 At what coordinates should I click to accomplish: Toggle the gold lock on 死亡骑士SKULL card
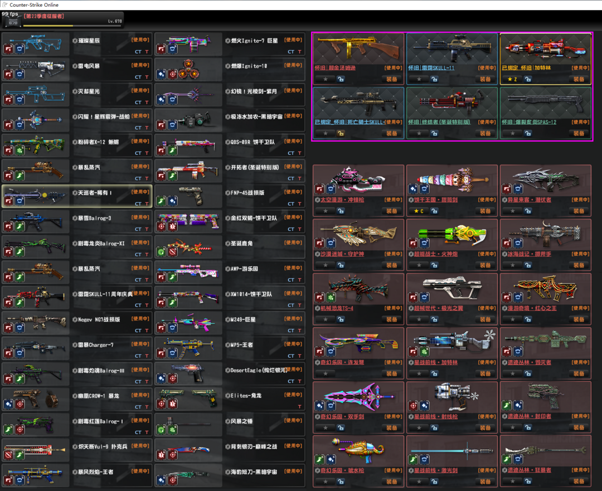click(341, 134)
